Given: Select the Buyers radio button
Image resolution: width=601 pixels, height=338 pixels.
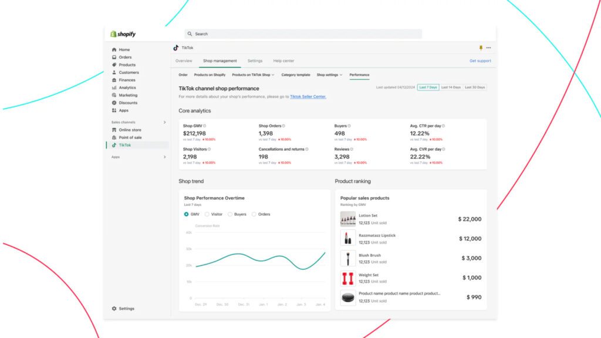Looking at the screenshot, I should (230, 214).
